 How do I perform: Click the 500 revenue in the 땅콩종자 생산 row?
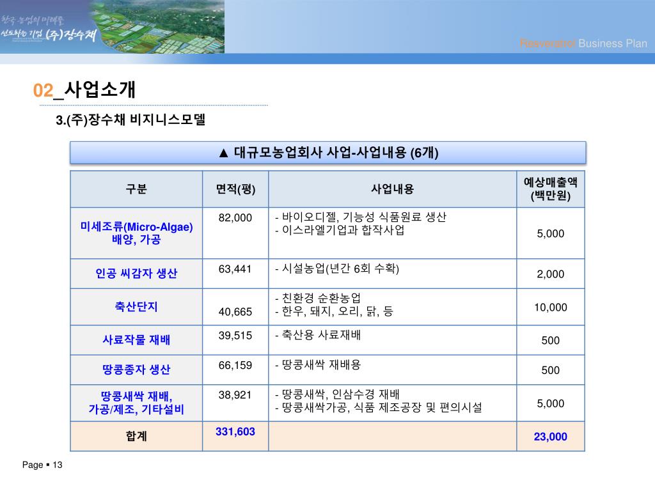550,370
